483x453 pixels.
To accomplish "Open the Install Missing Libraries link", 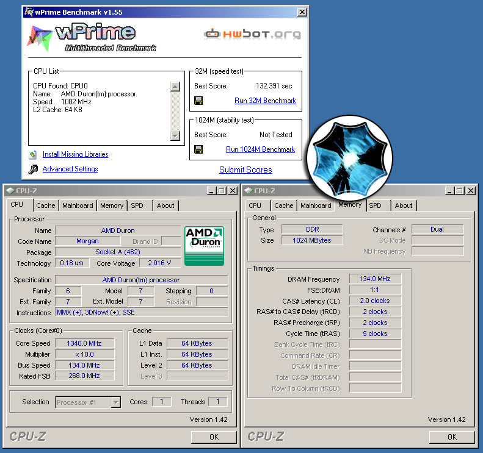I will tap(76, 154).
